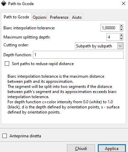Increase Biarc interpolation tolerance with up arrow

(122, 26)
